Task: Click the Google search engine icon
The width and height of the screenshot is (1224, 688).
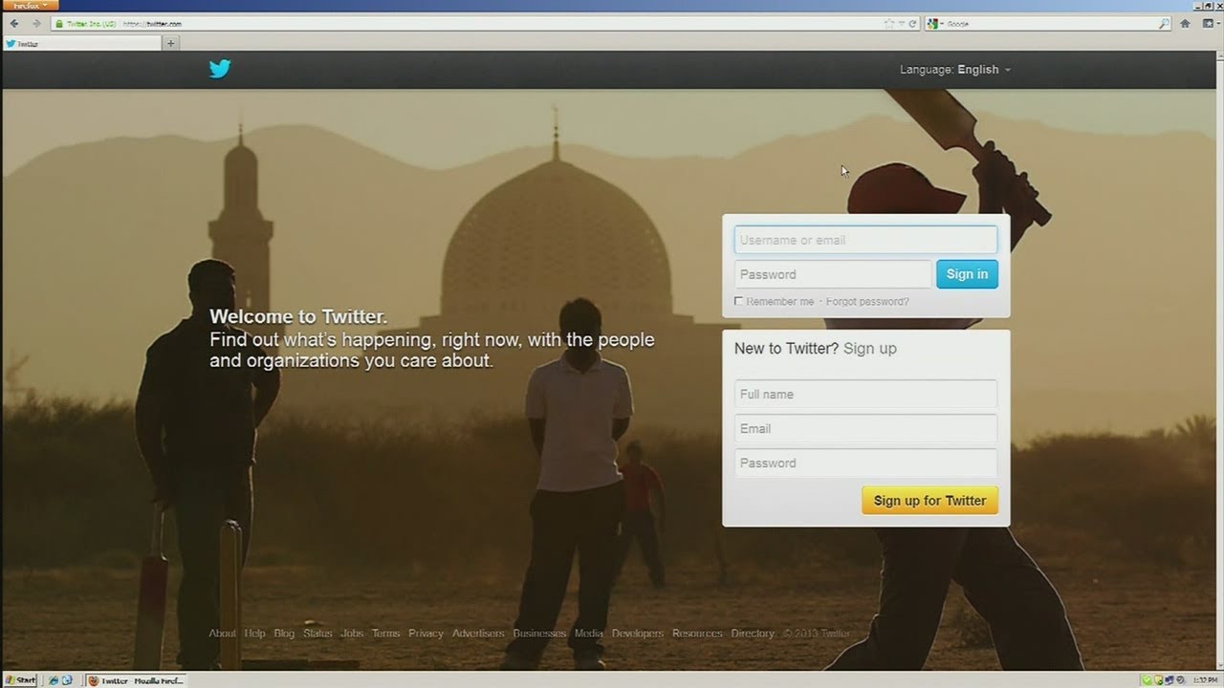Action: [x=932, y=24]
